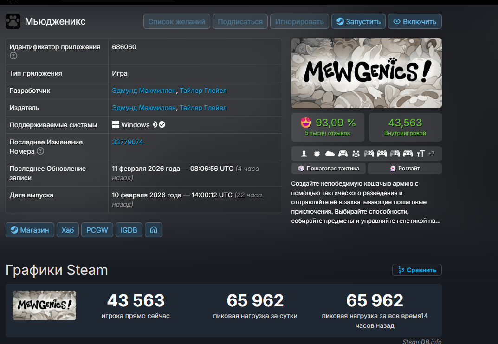Click the Мьюдженикс page title

[x=55, y=22]
